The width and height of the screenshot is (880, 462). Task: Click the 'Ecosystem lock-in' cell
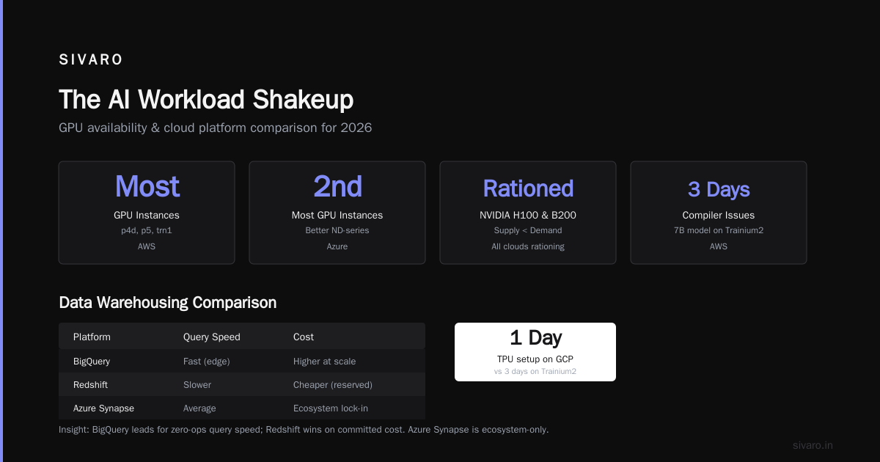click(x=330, y=408)
